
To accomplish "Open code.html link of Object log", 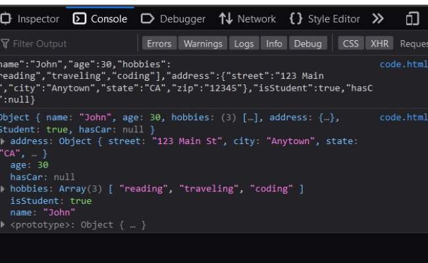I will [x=404, y=118].
